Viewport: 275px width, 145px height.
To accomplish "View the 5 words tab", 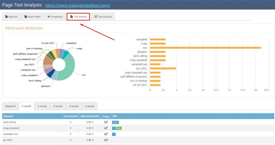I will 74,106.
